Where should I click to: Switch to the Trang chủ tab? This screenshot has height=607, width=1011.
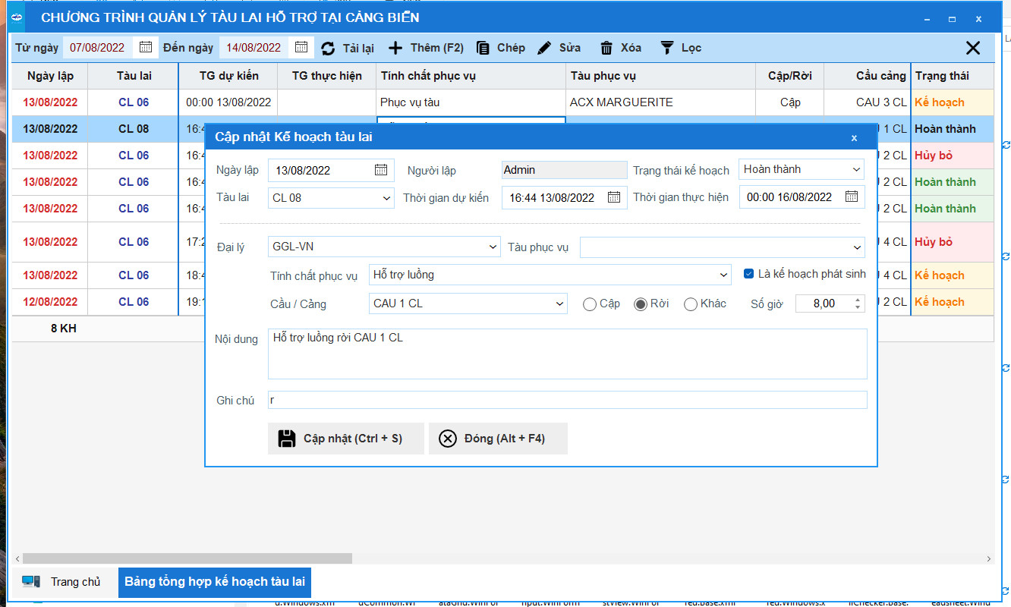coord(64,582)
